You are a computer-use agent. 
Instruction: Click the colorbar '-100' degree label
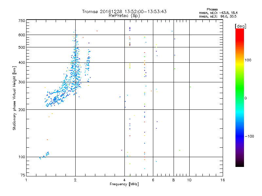coord(249,136)
